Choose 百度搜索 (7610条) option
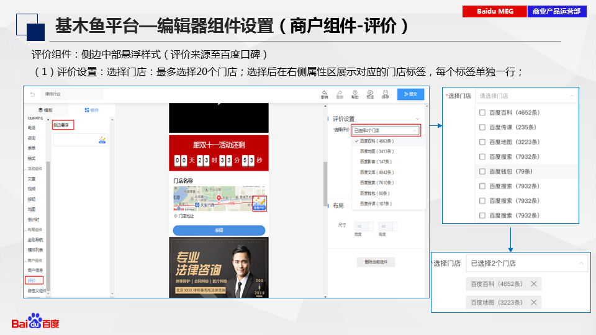Image resolution: width=596 pixels, height=335 pixels. click(389, 182)
